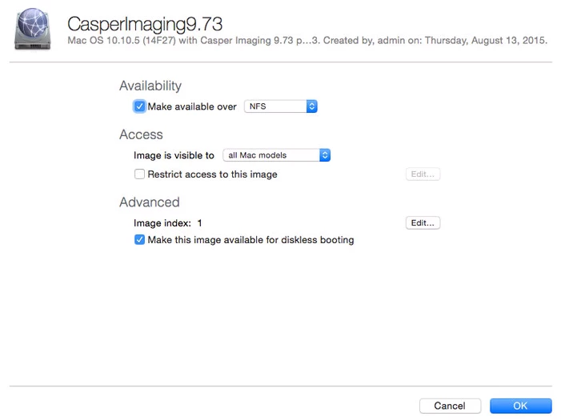Enable Restrict access to this image

click(139, 174)
